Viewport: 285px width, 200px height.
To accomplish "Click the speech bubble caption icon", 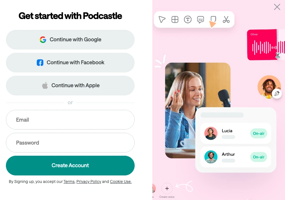I will pos(200,20).
